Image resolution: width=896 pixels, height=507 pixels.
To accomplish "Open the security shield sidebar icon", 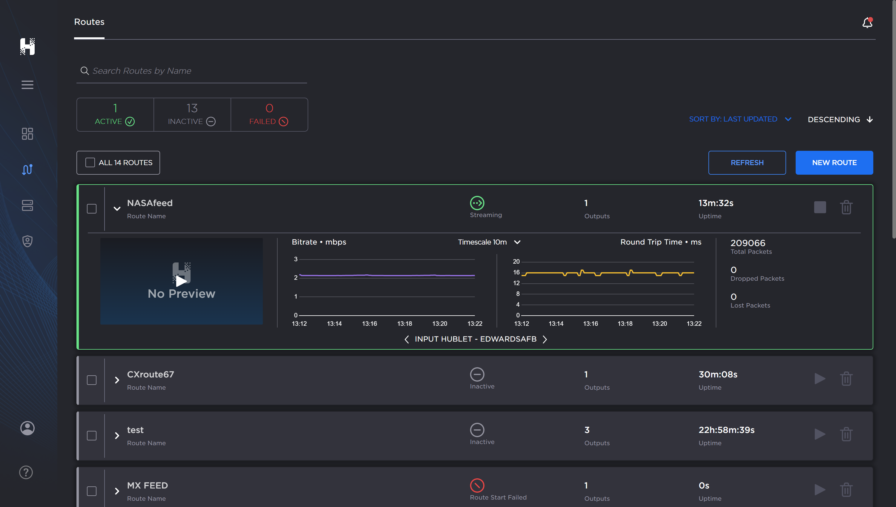I will [27, 241].
